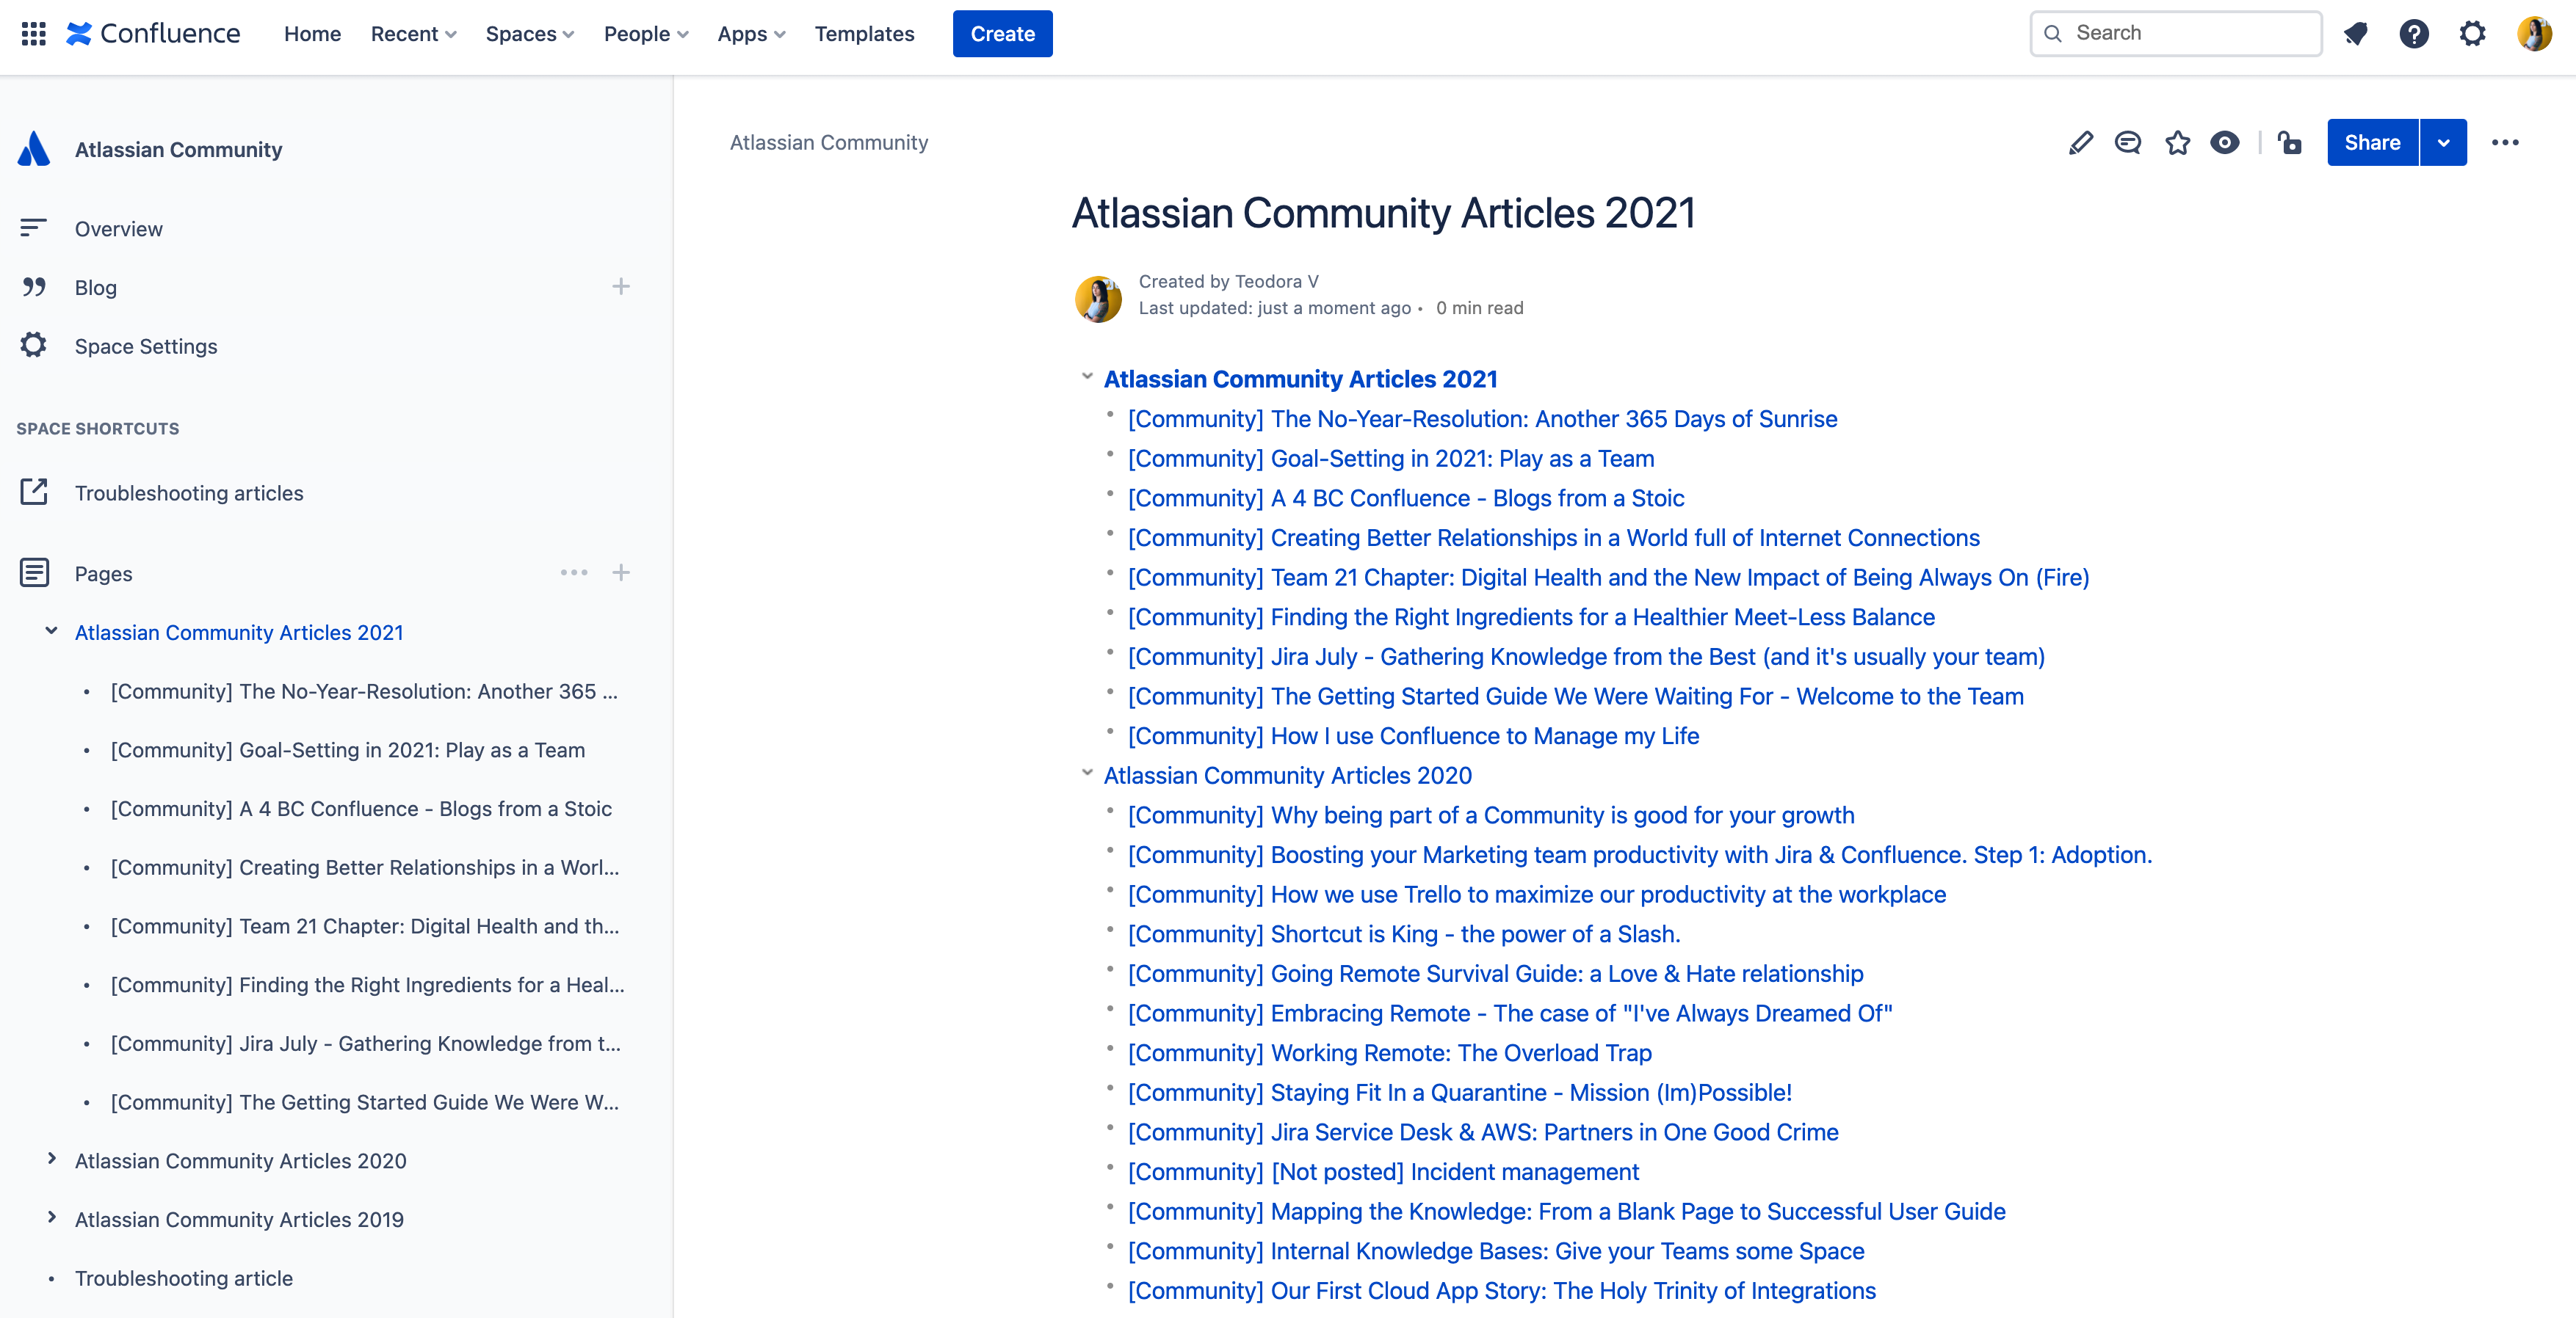Open the 'Shortcut is King' article link
The image size is (2576, 1318).
pos(1404,934)
